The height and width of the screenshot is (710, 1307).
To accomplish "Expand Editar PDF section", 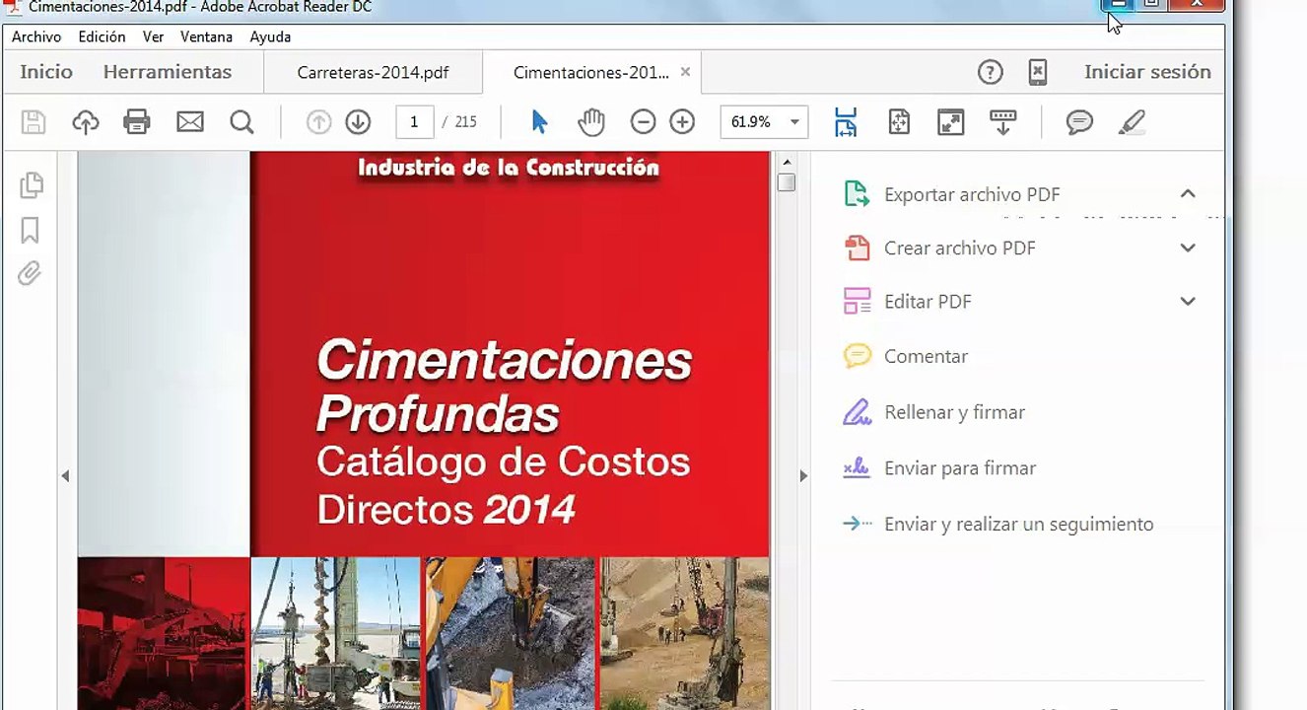I will click(x=1188, y=302).
